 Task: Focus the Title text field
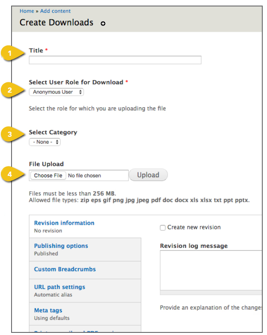tap(115, 60)
